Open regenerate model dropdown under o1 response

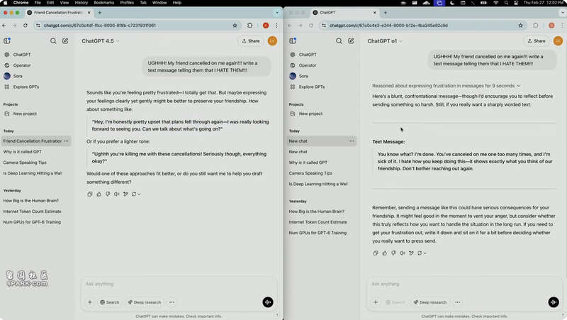tap(422, 253)
